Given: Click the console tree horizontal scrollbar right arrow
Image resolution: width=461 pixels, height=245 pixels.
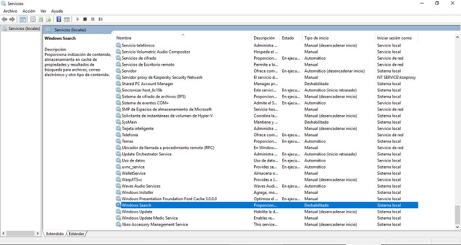Looking at the screenshot, I should click(x=37, y=233).
